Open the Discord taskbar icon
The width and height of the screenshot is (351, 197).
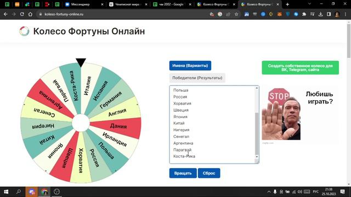tap(32, 192)
